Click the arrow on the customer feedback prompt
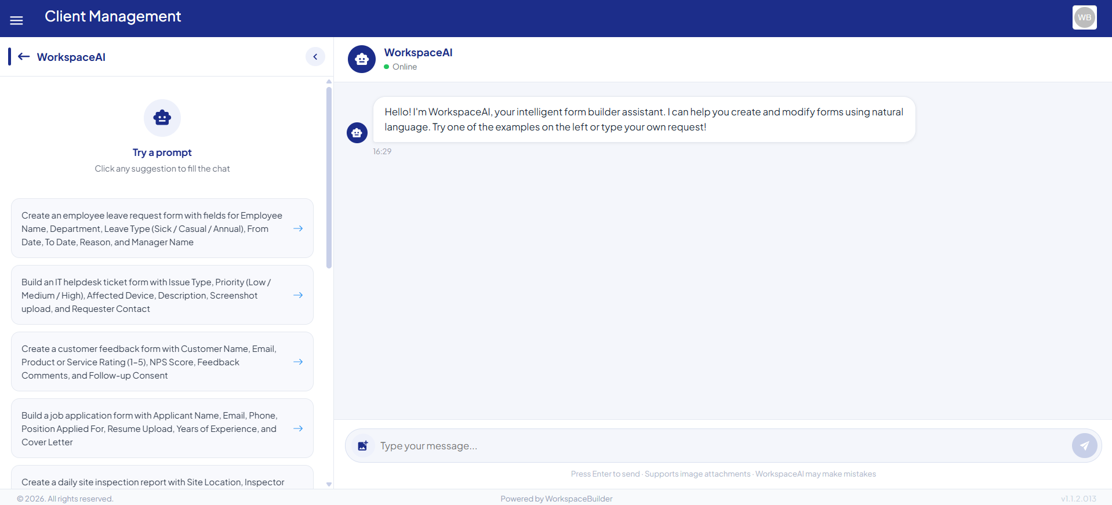Screen dimensions: 1112x505 click(x=298, y=362)
